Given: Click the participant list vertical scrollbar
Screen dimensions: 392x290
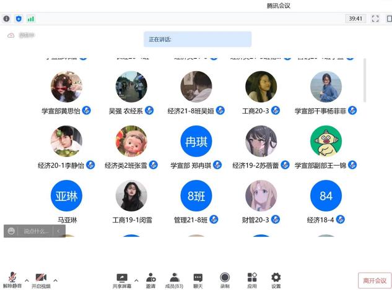Looking at the screenshot, I should (364, 80).
